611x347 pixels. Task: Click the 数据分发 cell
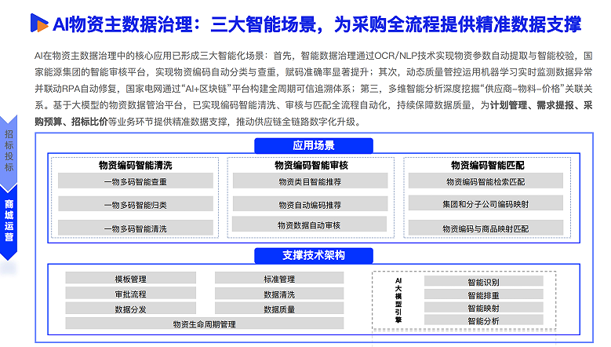[x=130, y=309]
